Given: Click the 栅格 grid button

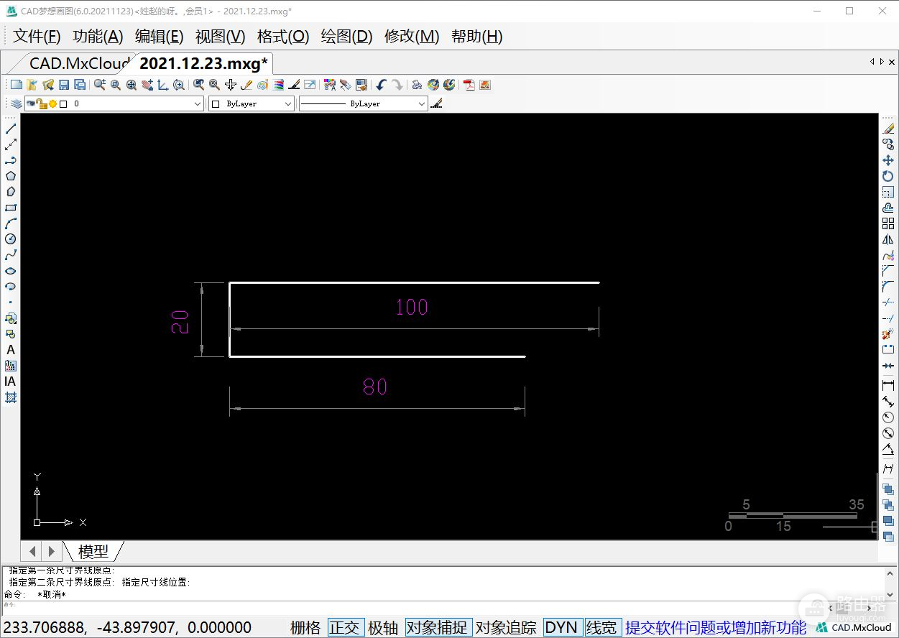Looking at the screenshot, I should pos(305,627).
